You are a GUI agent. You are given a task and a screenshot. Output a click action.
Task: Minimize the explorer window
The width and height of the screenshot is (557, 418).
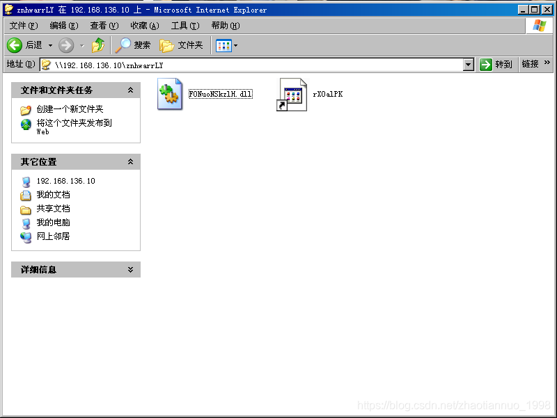pos(522,10)
